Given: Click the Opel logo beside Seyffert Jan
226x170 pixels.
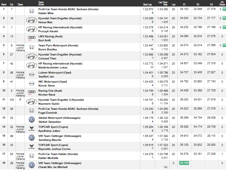Looking at the screenshot, I should point(32,74).
